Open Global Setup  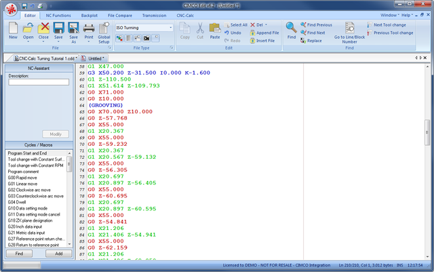pos(104,33)
